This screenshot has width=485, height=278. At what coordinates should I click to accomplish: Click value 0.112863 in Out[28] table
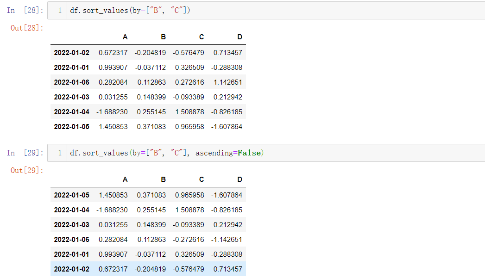coord(151,82)
